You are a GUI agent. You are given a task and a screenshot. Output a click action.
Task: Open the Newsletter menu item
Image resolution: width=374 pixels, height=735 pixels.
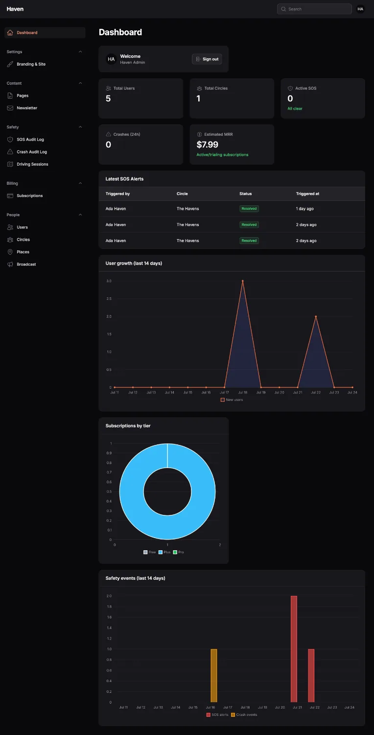(45, 108)
